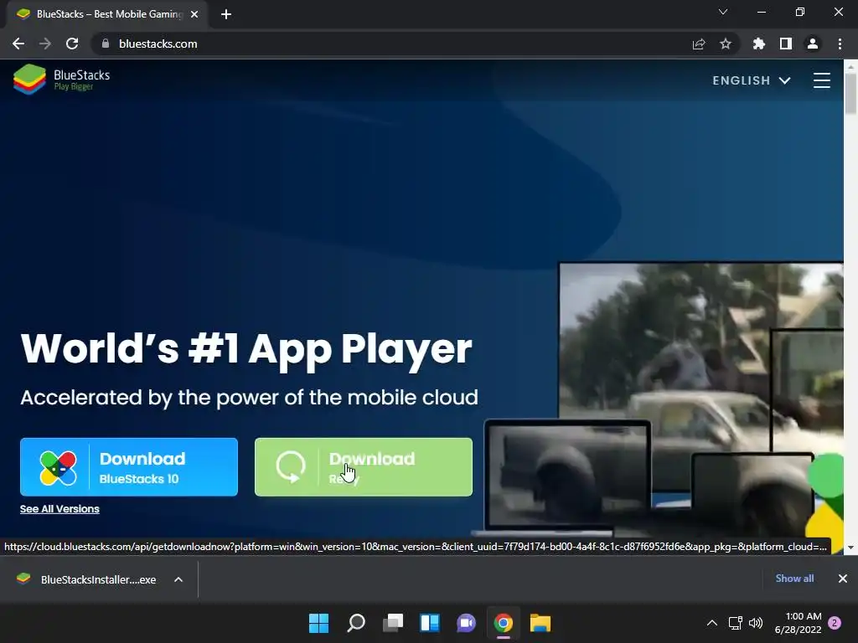Download BlueStacks 10

click(x=129, y=467)
